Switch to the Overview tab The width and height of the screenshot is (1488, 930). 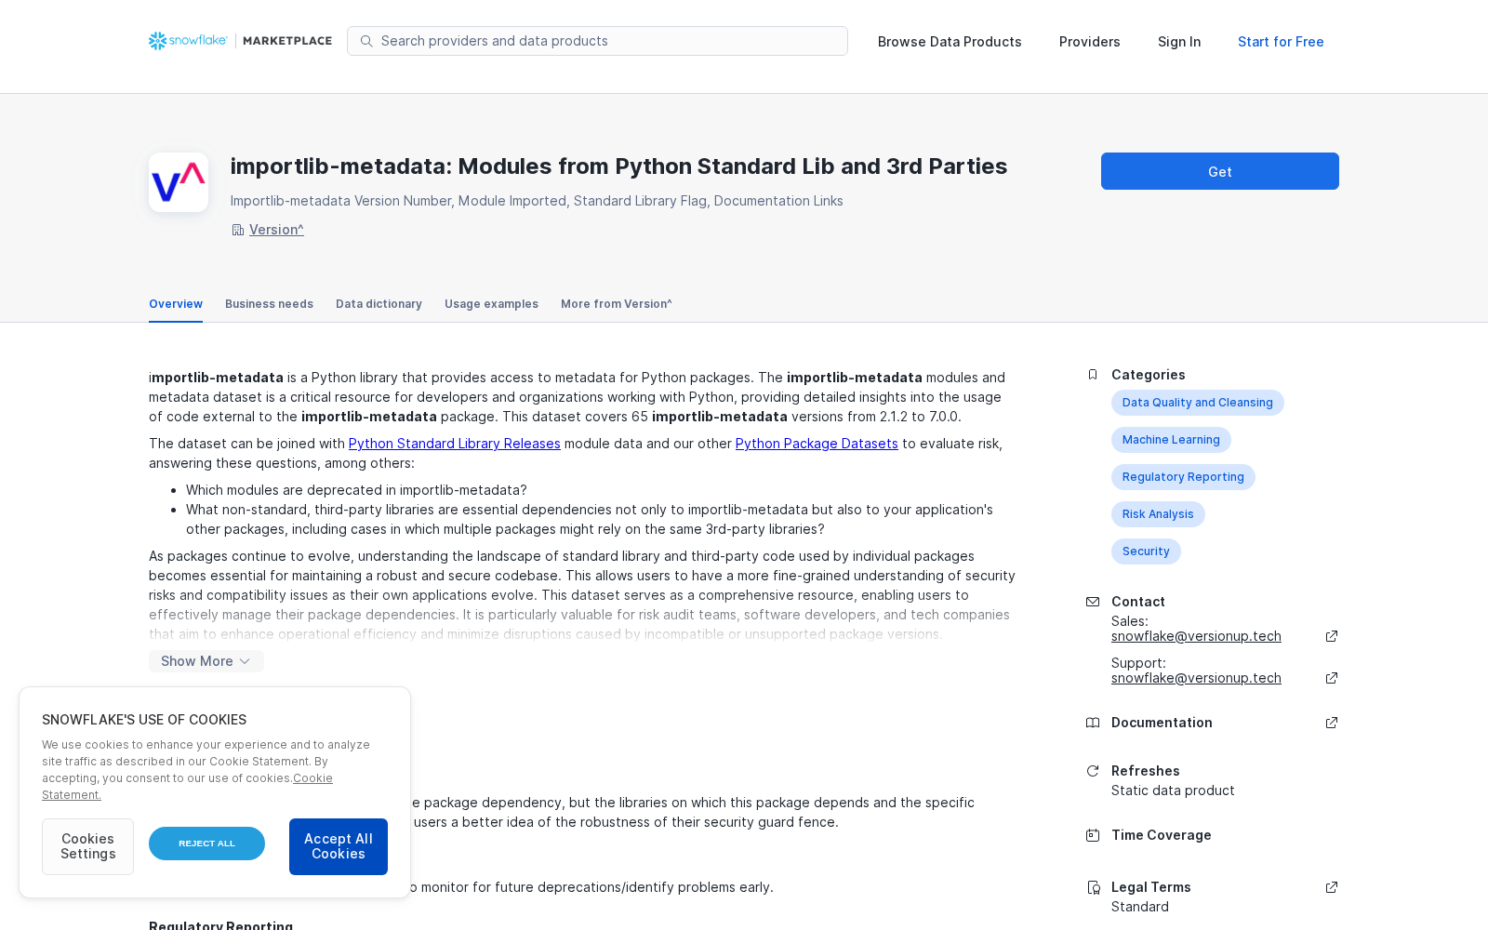tap(176, 304)
